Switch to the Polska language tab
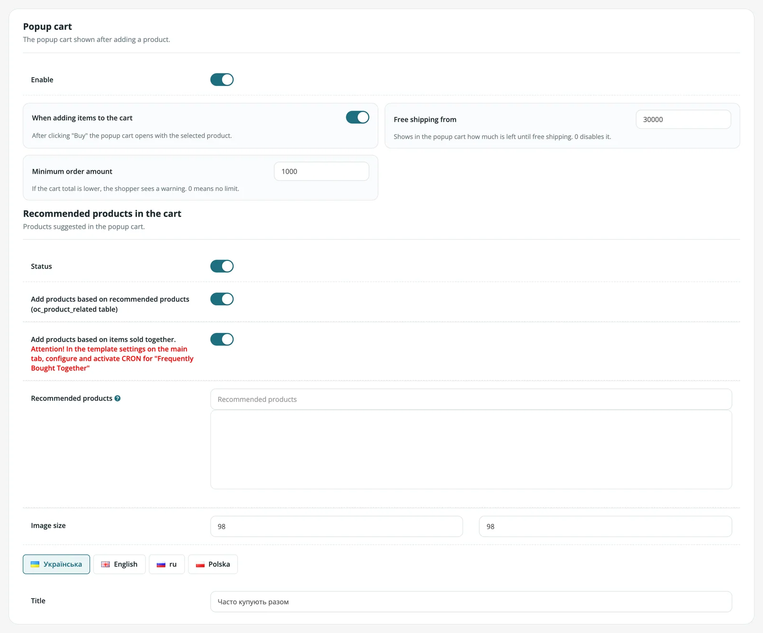Screen dimensions: 763x633 click(x=213, y=564)
